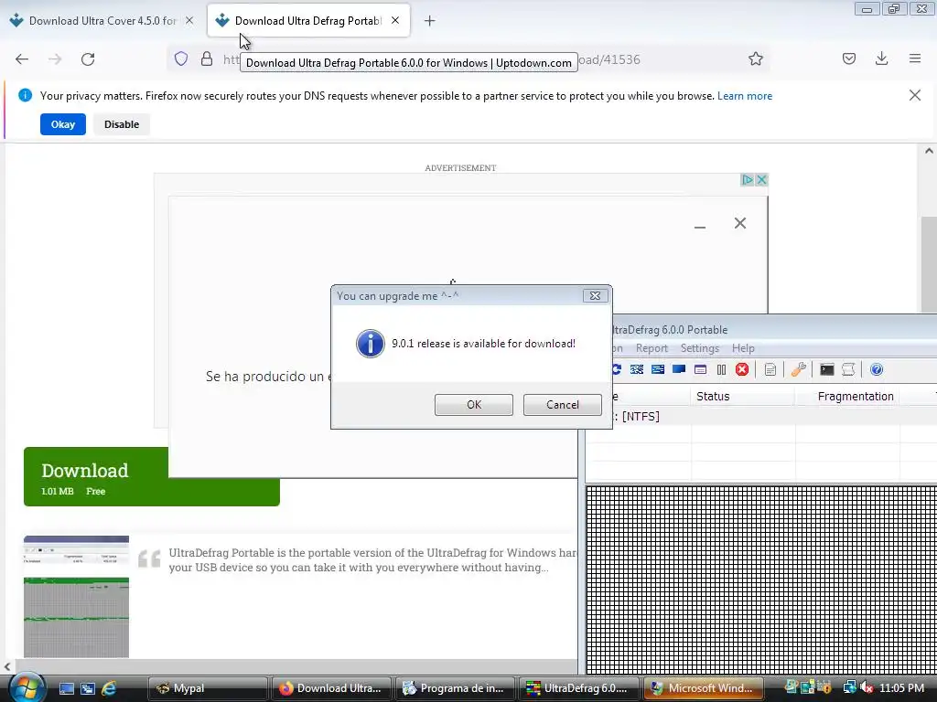Click the full optimize blue icon in UltraDefrag

point(679,369)
